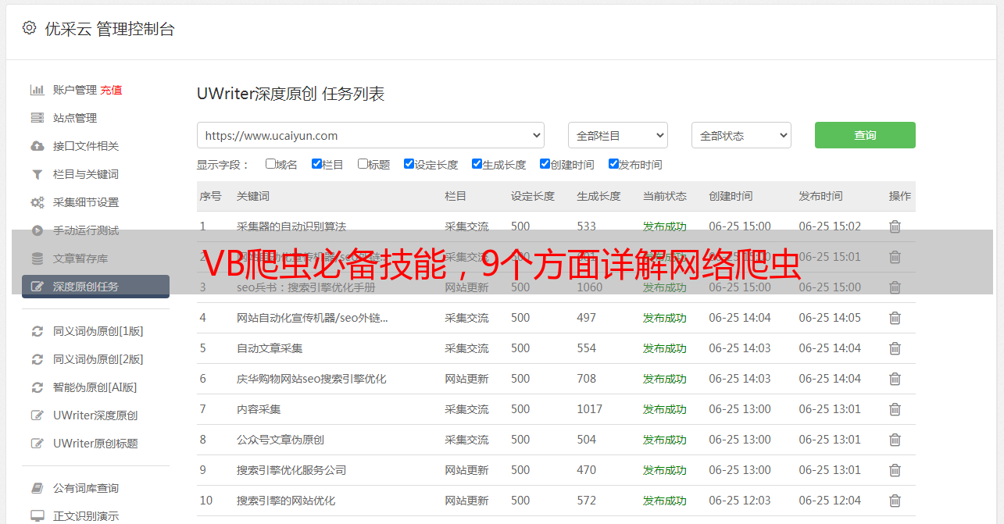Click trash icon for row 10 搜索引擎的网站优化

(x=895, y=501)
